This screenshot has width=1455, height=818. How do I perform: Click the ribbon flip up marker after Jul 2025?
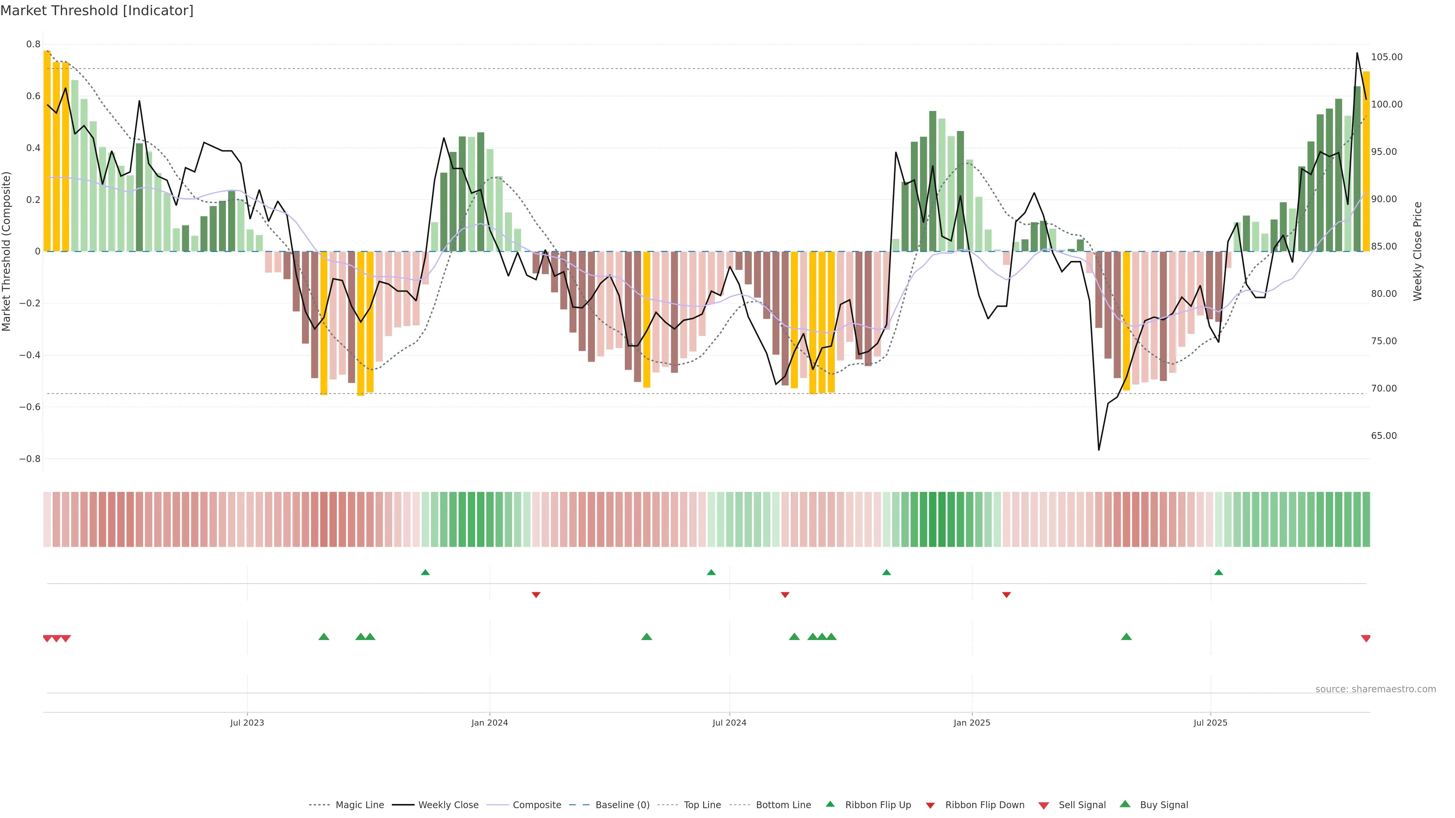tap(1218, 573)
